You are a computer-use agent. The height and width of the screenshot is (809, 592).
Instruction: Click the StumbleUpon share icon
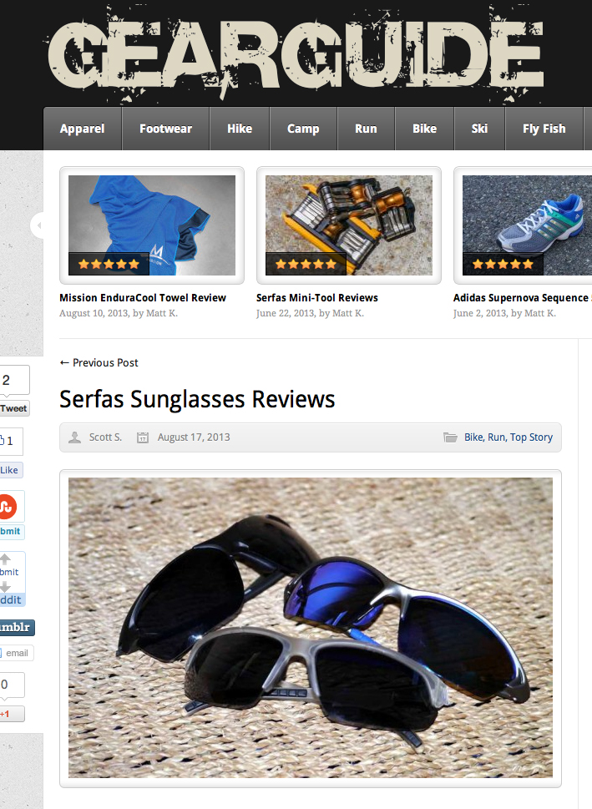pos(8,507)
